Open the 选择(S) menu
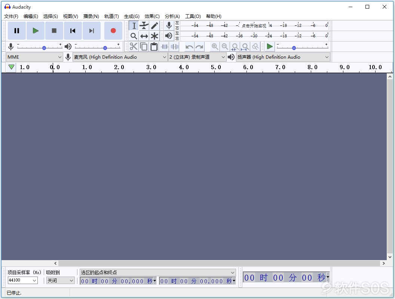 pos(50,16)
